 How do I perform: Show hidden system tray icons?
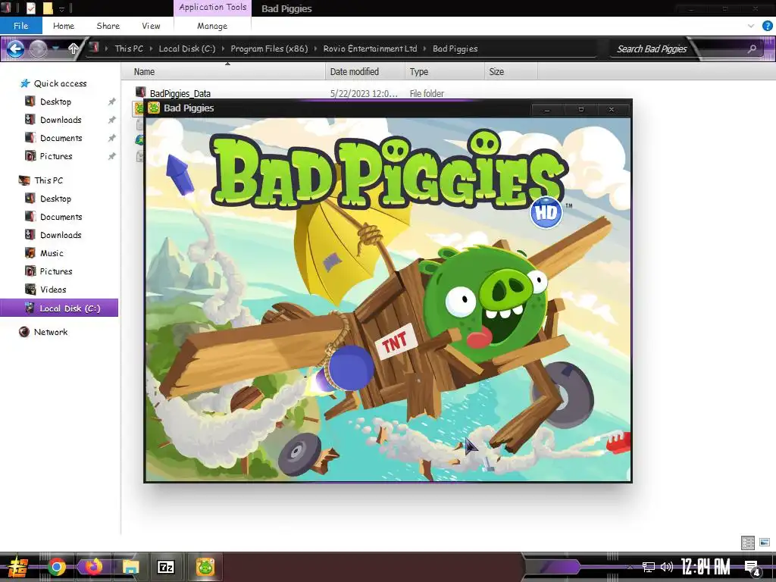point(630,567)
